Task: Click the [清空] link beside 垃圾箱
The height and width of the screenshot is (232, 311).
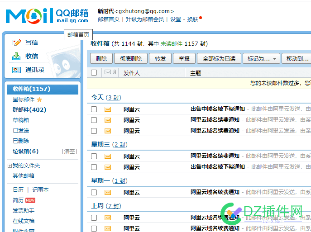Action: (69, 152)
